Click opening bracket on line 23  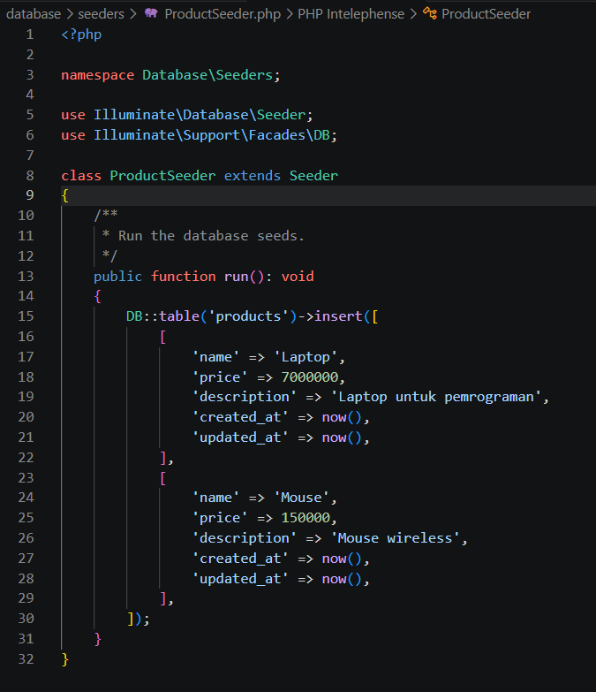pos(163,478)
